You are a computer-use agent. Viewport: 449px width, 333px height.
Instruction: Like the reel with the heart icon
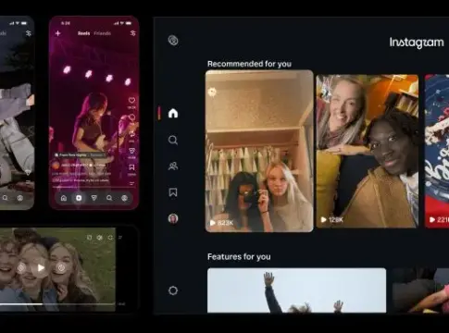(131, 100)
